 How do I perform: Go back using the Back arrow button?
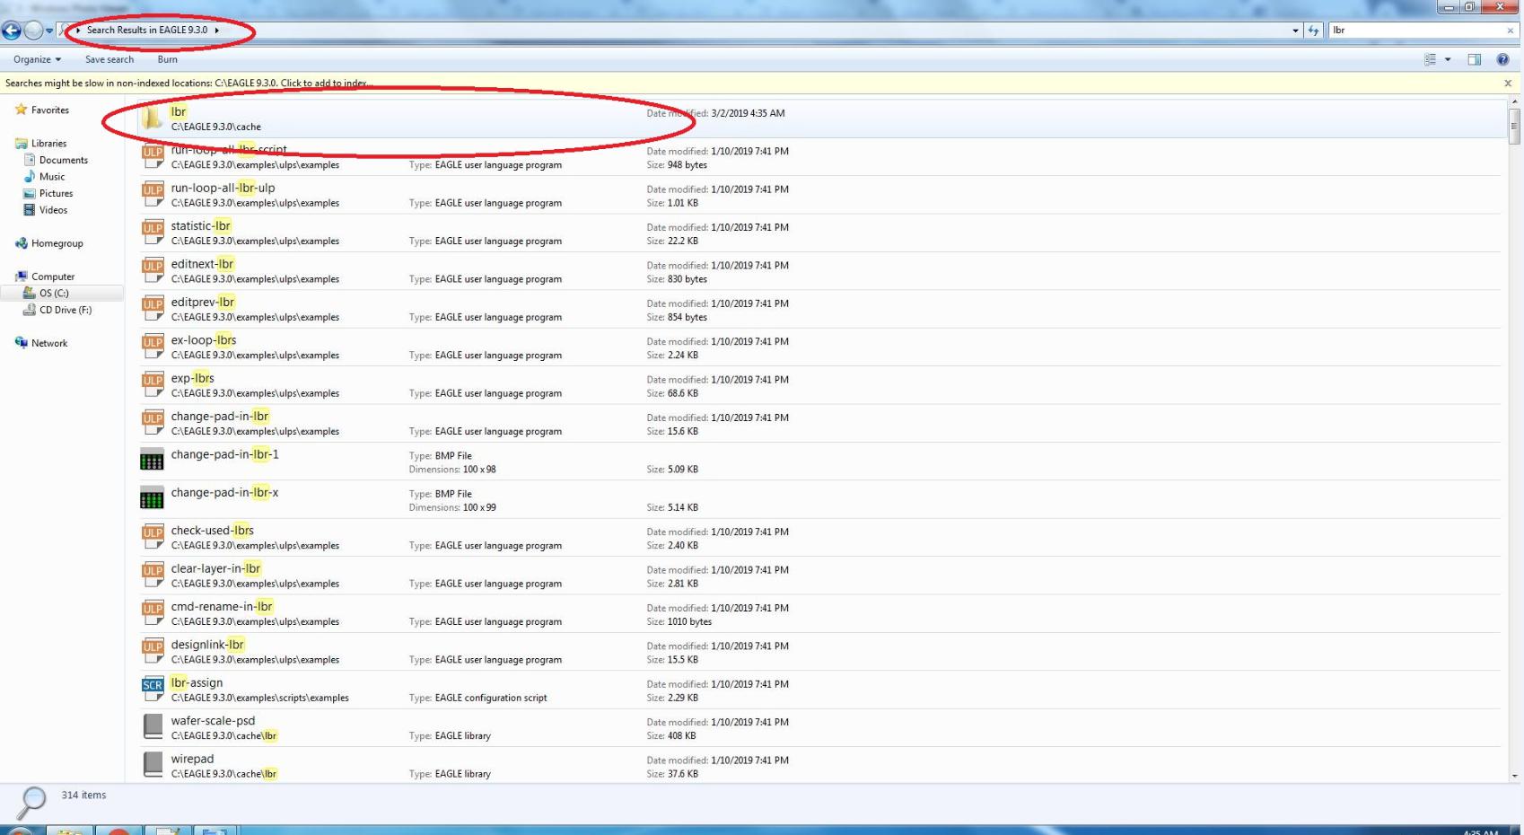point(12,31)
